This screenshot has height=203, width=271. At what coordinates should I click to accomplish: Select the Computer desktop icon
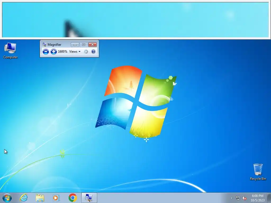[10, 51]
